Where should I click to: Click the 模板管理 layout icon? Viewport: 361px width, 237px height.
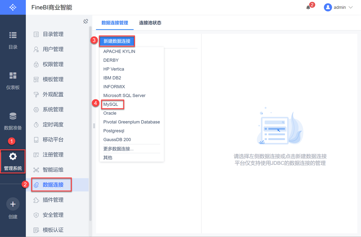click(36, 79)
